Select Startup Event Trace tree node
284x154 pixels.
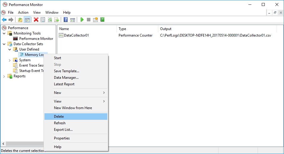click(31, 71)
